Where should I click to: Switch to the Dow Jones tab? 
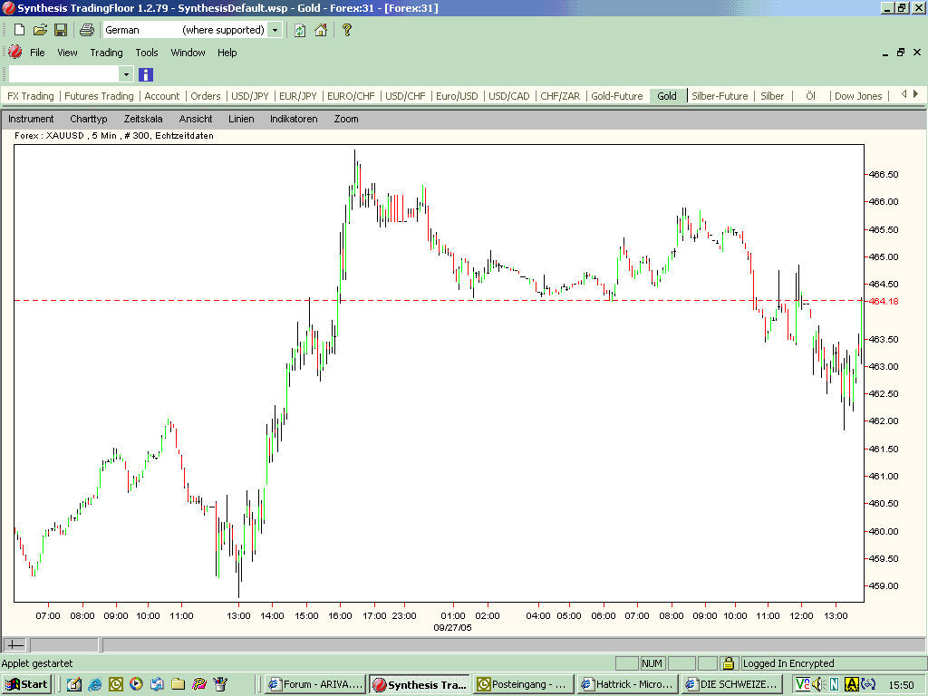click(x=858, y=96)
